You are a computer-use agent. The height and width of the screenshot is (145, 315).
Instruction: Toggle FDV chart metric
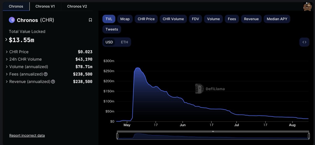195,19
